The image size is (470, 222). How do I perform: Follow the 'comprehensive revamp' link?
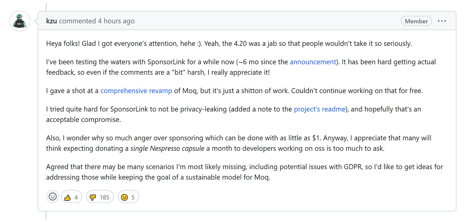[x=136, y=91]
